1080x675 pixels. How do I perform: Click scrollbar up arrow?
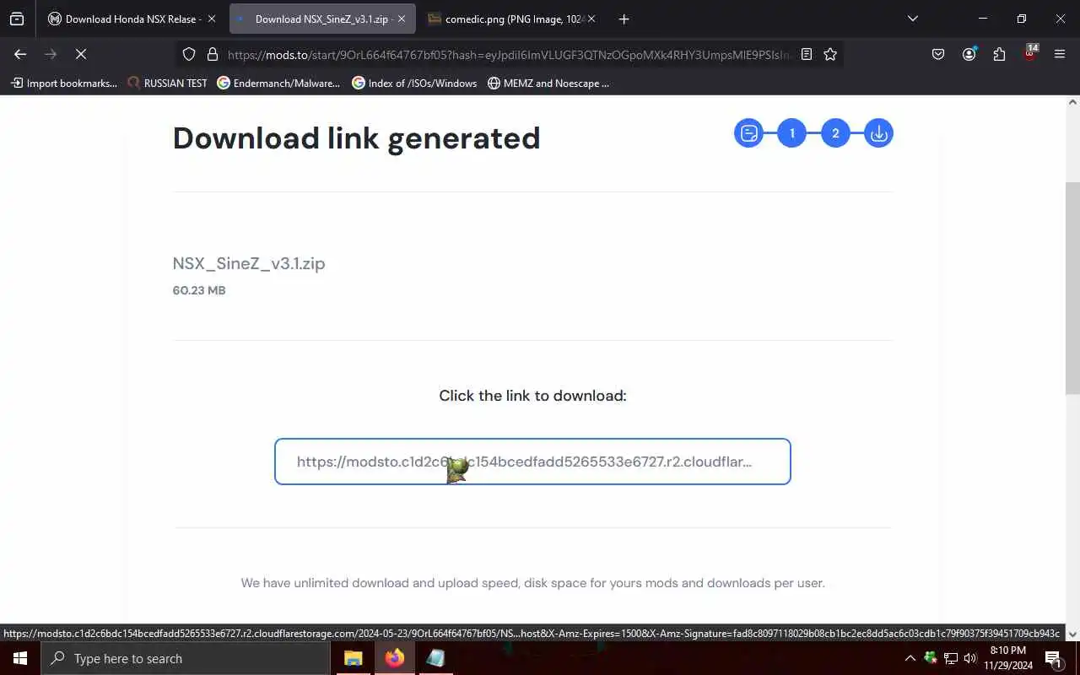(x=1072, y=101)
